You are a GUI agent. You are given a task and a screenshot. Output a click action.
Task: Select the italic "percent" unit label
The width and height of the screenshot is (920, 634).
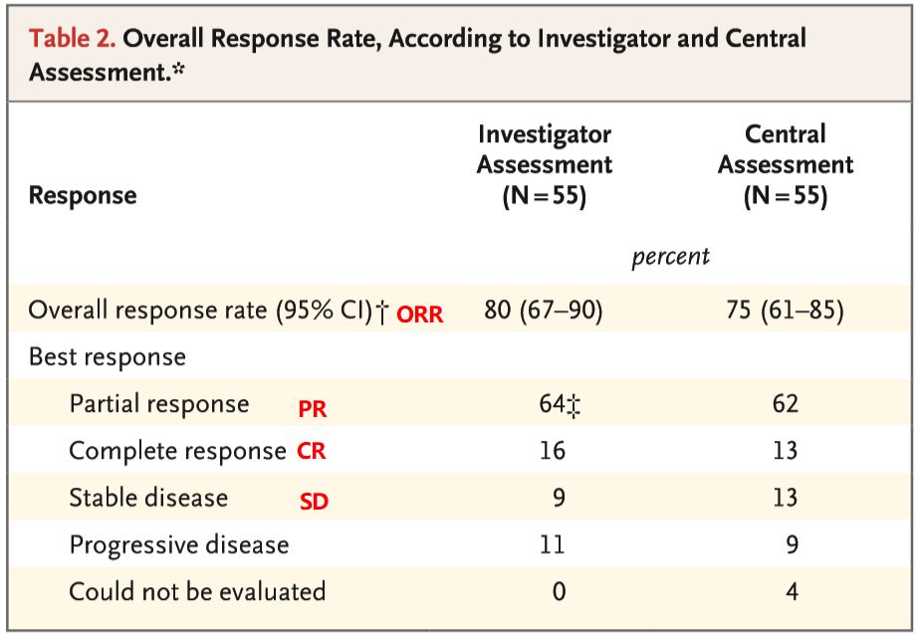(x=670, y=257)
